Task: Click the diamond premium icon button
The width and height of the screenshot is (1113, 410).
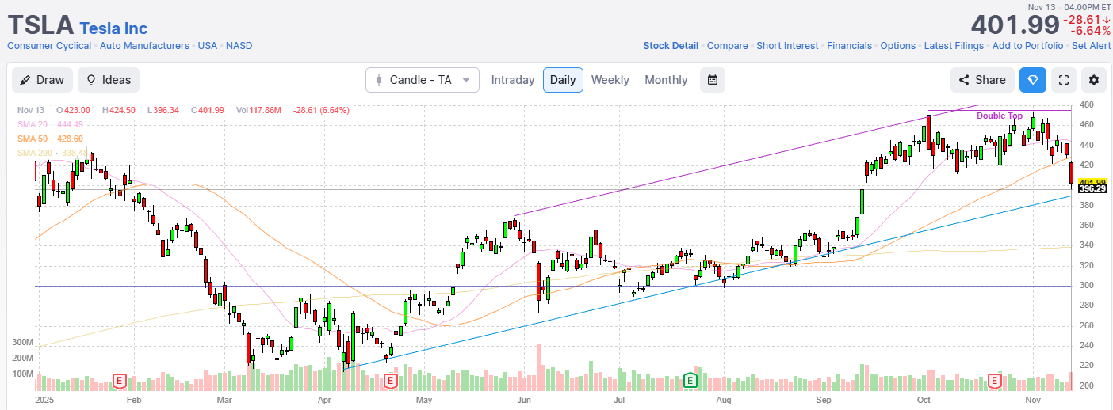Action: (x=1032, y=80)
